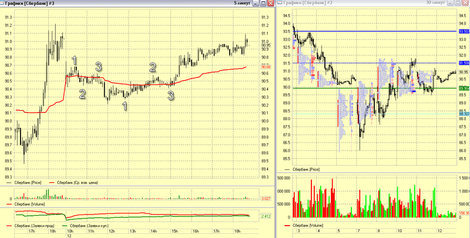Close the Графики [Сбербанк] #3 window

[x=271, y=3]
